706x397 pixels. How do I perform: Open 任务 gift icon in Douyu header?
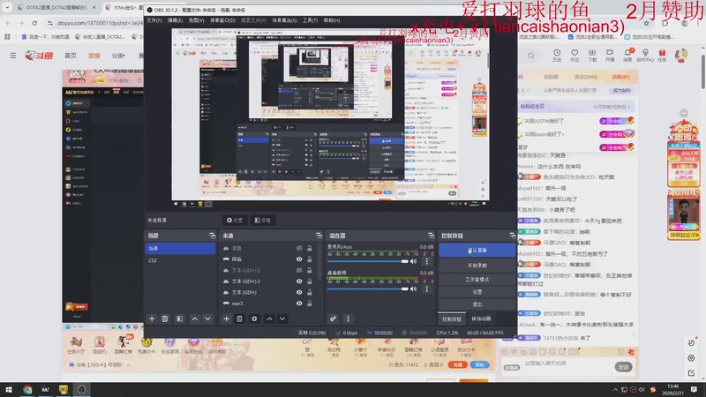tap(662, 56)
